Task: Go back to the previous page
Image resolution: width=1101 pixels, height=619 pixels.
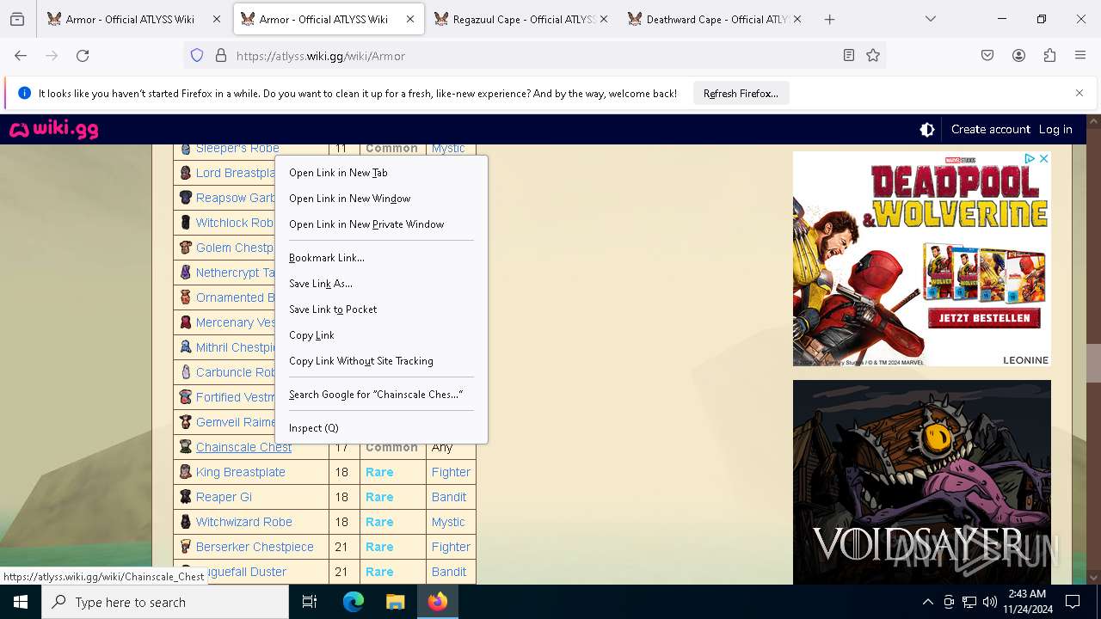Action: (21, 55)
